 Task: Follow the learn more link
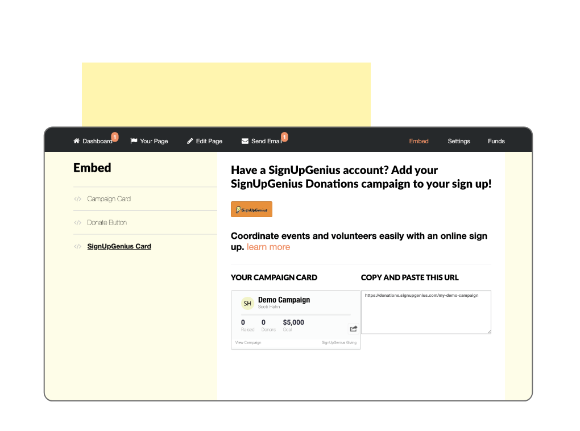268,247
